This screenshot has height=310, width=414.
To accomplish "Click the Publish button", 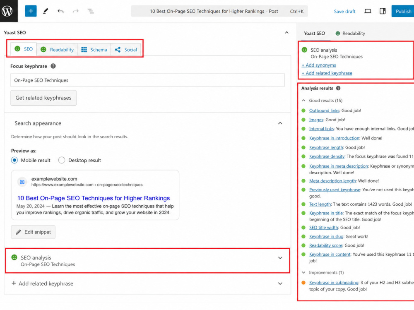I will 403,11.
